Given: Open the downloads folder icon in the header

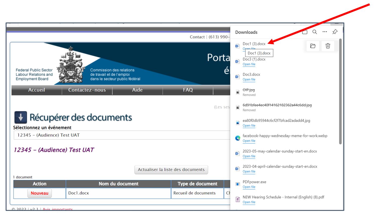Looking at the screenshot, I should coord(305,32).
